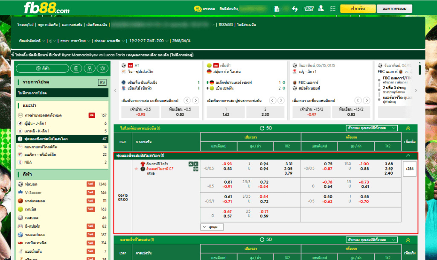Open the pitch tracker icon under the match icons

pos(196,169)
